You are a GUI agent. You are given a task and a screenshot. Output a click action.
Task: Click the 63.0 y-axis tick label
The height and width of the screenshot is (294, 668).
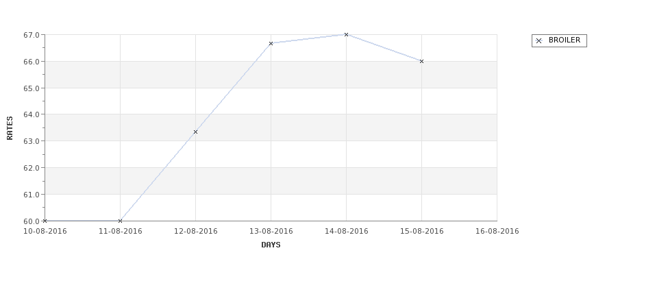pyautogui.click(x=32, y=141)
